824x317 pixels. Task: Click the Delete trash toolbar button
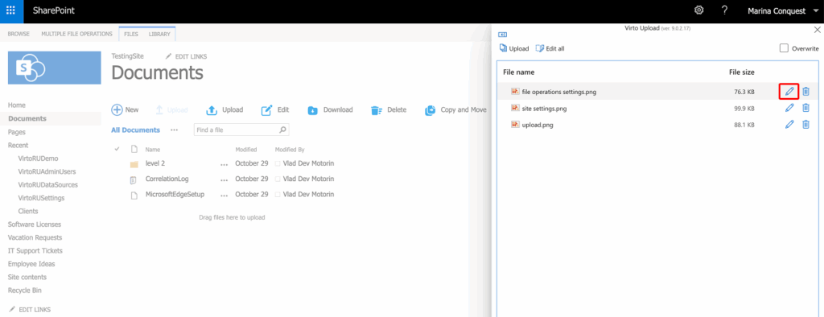(389, 110)
